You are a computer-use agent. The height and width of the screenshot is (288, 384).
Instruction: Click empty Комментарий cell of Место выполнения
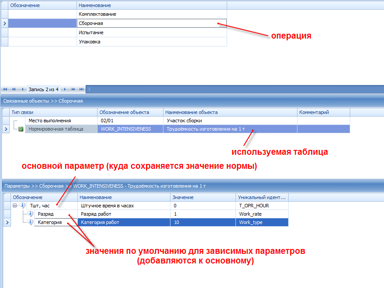tap(323, 121)
